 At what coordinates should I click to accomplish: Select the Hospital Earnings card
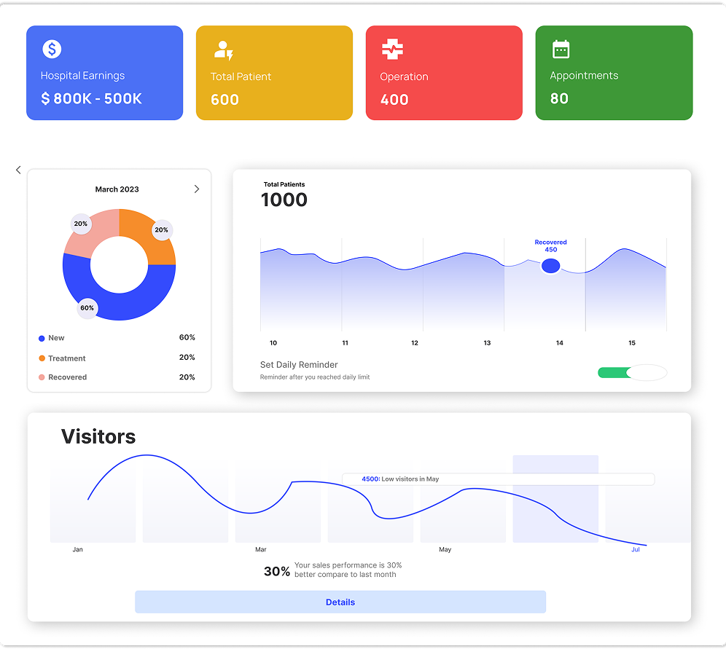click(x=105, y=73)
